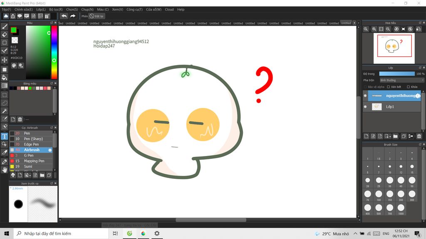Screen dimensions: 426x239
Task: Delete layer with trash icon
Action: pyautogui.click(x=419, y=136)
